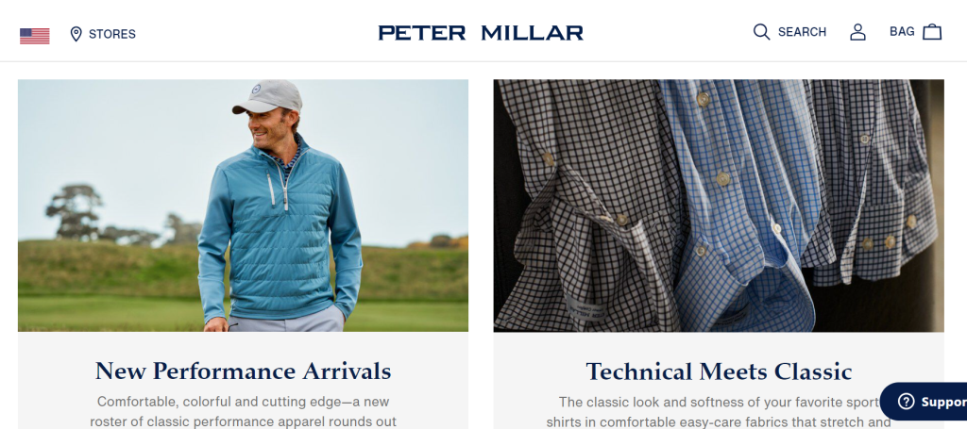Click the shopping bag icon

pyautogui.click(x=932, y=32)
